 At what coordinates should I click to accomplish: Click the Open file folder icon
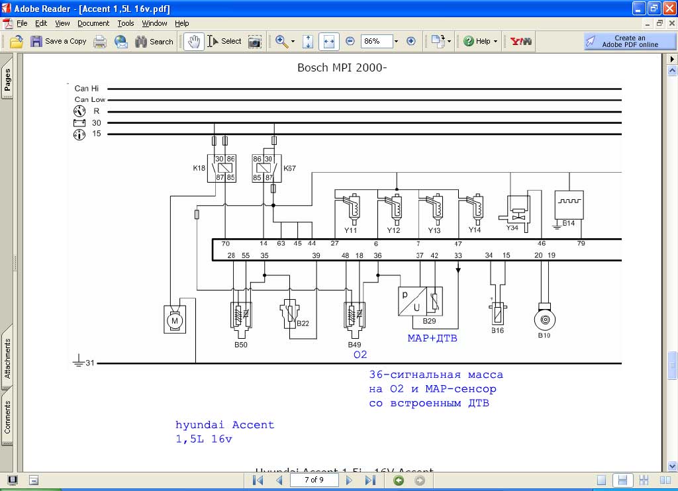point(17,42)
